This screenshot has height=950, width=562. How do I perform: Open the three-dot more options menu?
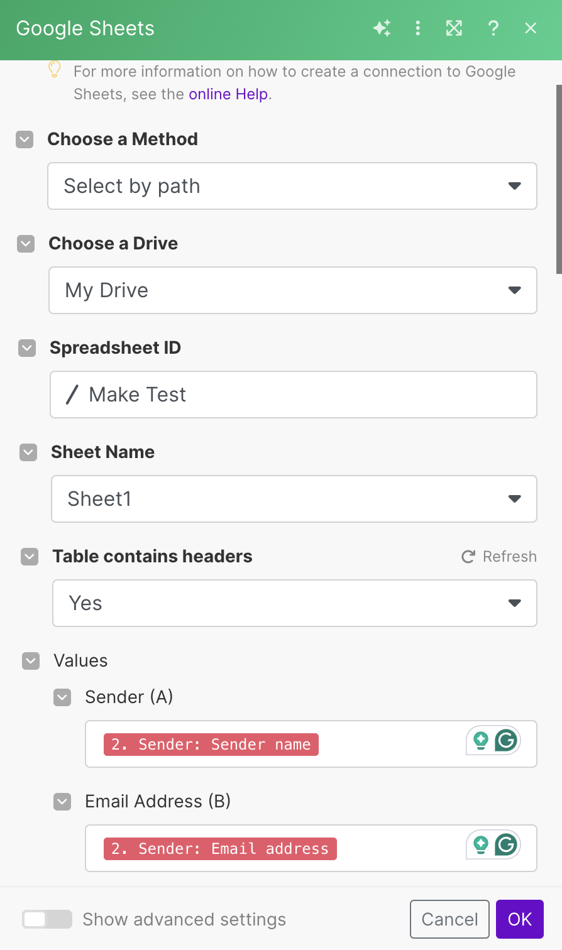[417, 28]
